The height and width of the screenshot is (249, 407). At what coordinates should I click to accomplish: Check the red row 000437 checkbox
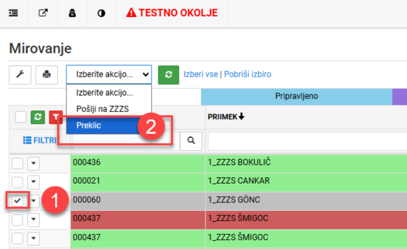[x=18, y=219]
